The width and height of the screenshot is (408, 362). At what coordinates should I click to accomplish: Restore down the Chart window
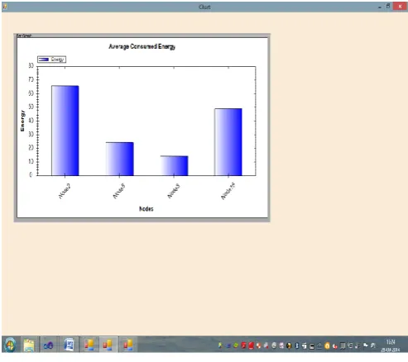point(388,7)
